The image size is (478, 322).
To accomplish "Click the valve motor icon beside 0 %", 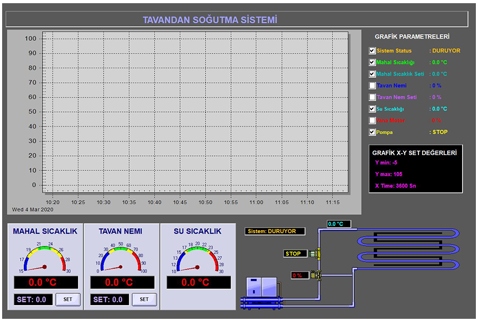I will (316, 275).
